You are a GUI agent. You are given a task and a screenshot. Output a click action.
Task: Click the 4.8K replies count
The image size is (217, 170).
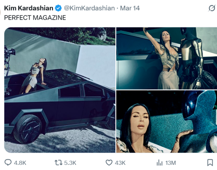click(20, 163)
